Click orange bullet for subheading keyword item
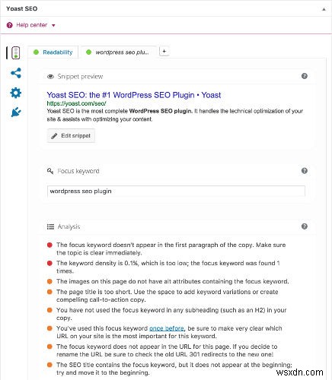This screenshot has width=332, height=380. tap(49, 310)
